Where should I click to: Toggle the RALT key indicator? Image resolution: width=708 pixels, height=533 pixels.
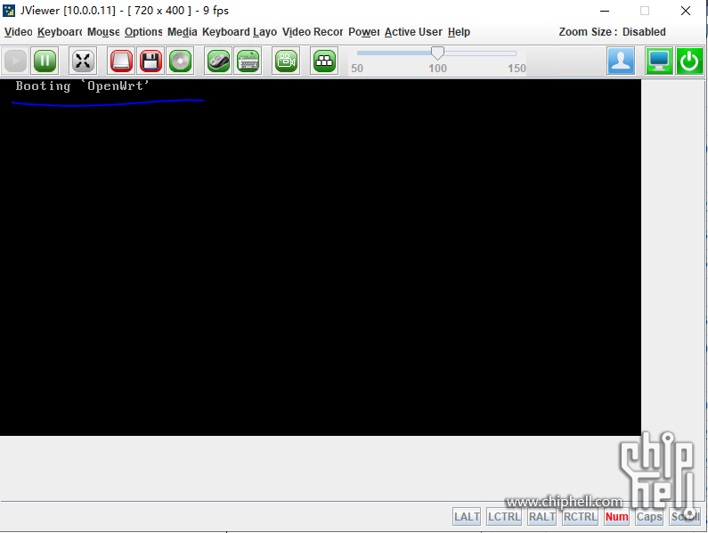point(541,517)
